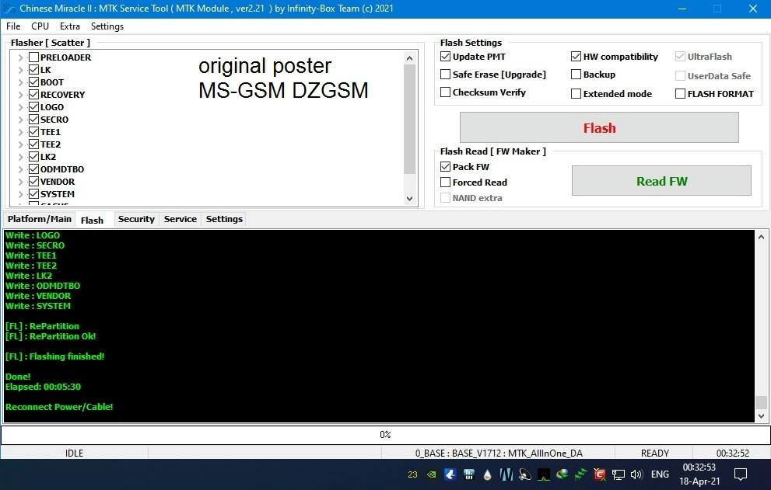Click the blue bird tray icon
This screenshot has height=490, width=771.
pos(450,474)
